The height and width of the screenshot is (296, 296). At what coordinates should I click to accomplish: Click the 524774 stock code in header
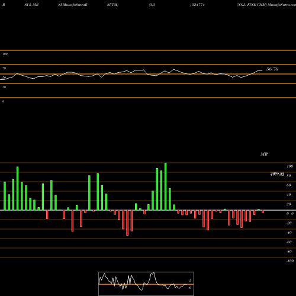tap(198, 5)
